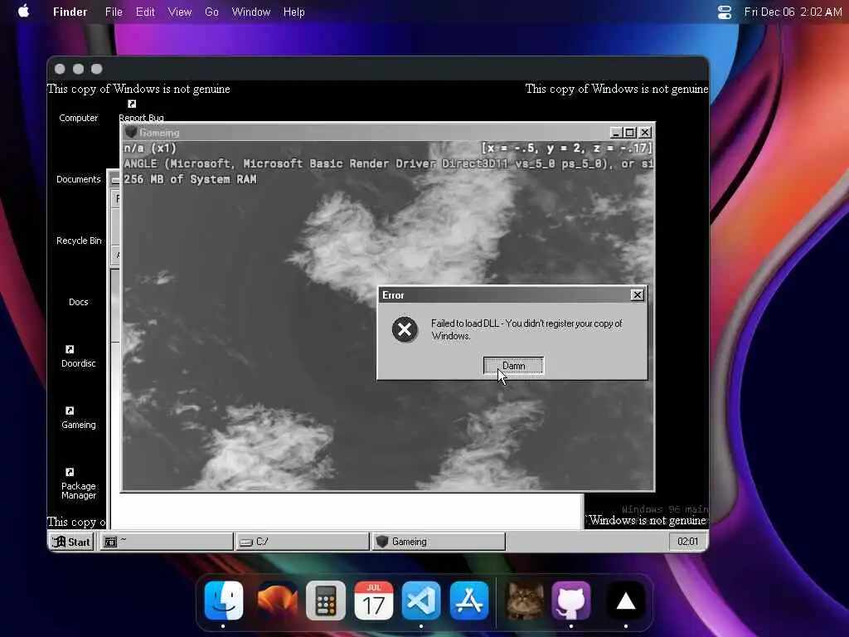Screen dimensions: 849x637
Task: Click the shield icon in Gameing title bar
Action: (x=130, y=132)
